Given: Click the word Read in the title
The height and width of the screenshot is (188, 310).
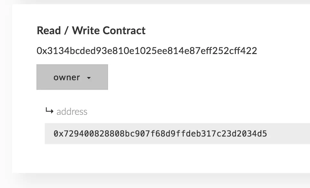Looking at the screenshot, I should pyautogui.click(x=49, y=30).
